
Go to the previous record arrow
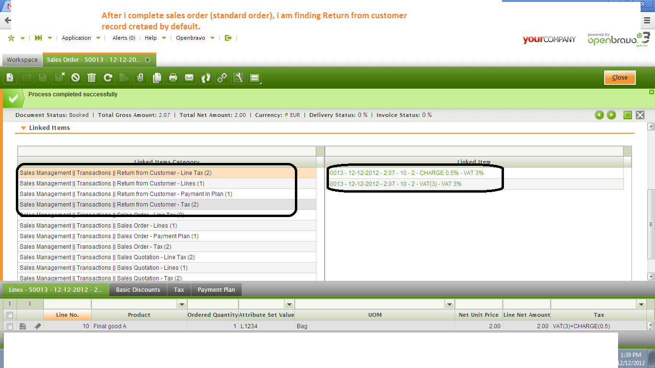pos(599,115)
